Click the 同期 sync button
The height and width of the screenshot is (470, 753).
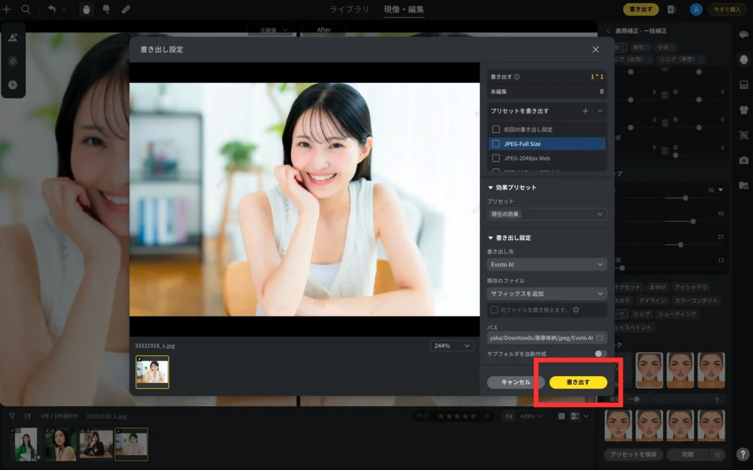click(688, 454)
